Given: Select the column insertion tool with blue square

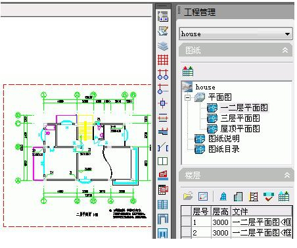Looking at the screenshot, I should (163, 103).
